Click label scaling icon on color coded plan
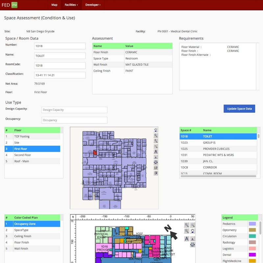 click(192, 245)
